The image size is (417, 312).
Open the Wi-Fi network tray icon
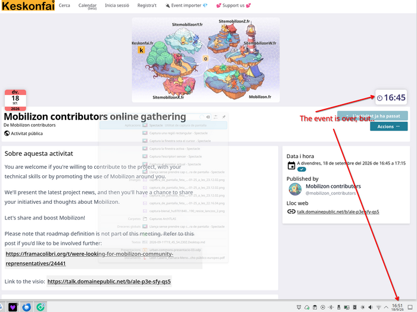pos(379,307)
